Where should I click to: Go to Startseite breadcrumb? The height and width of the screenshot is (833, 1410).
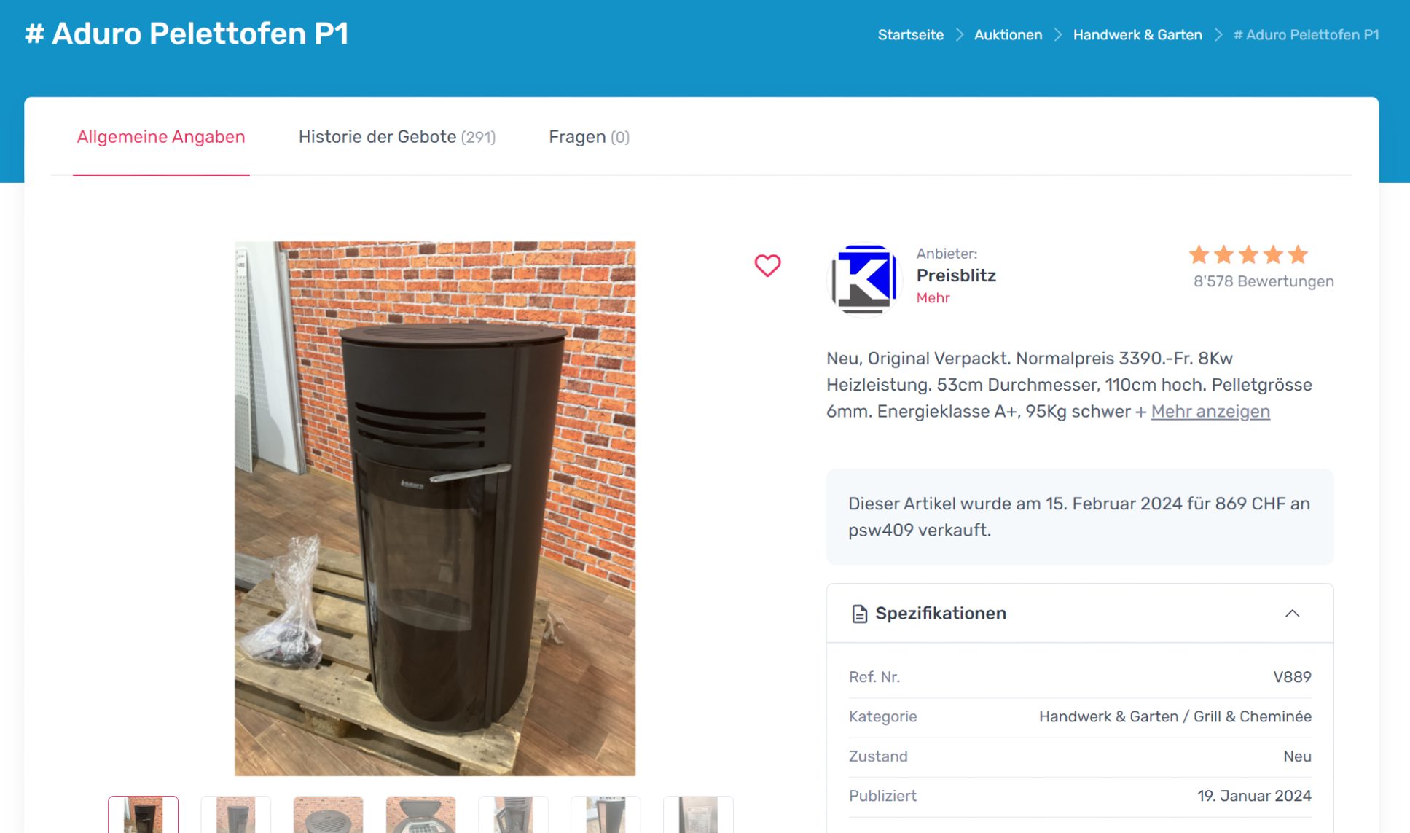click(x=910, y=35)
